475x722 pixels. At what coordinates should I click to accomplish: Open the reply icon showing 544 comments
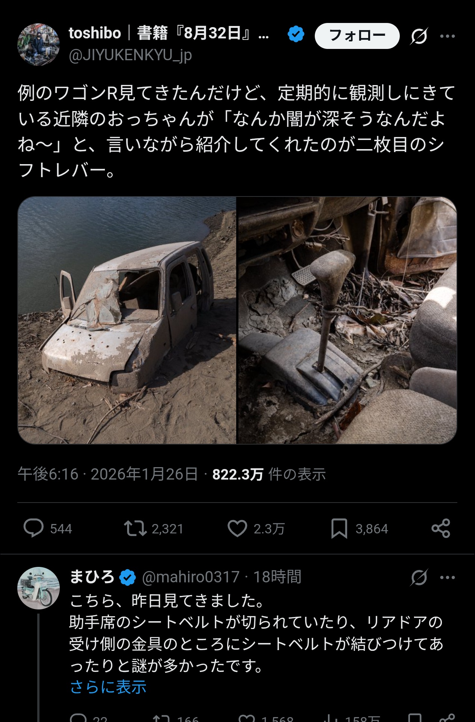[x=33, y=528]
